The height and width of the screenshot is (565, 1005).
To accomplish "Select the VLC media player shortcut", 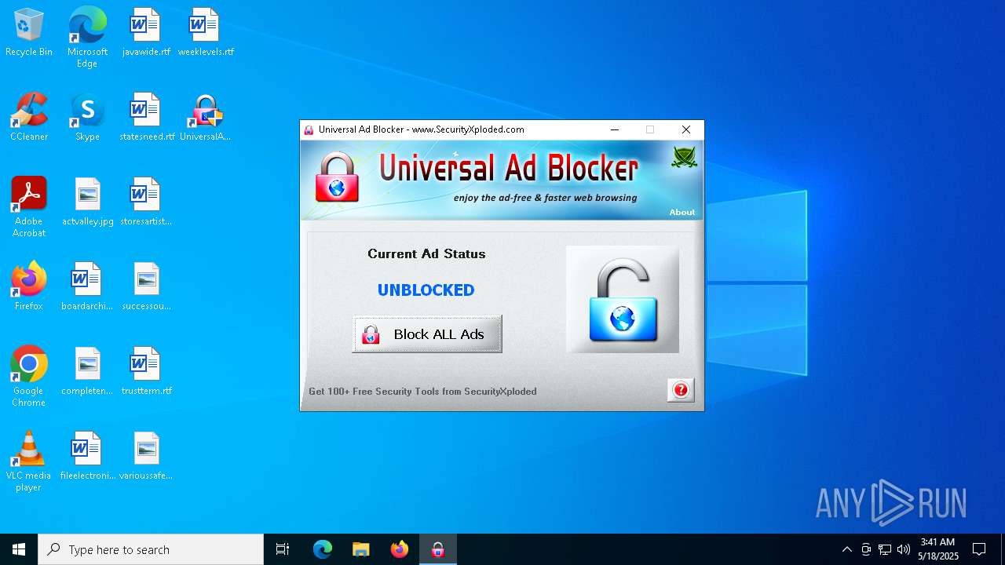I will [29, 461].
